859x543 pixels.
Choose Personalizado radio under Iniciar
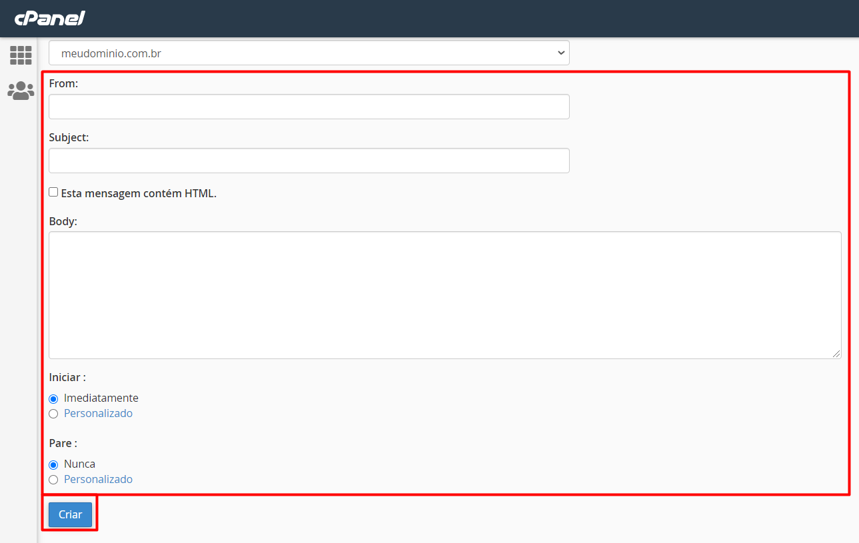click(53, 414)
